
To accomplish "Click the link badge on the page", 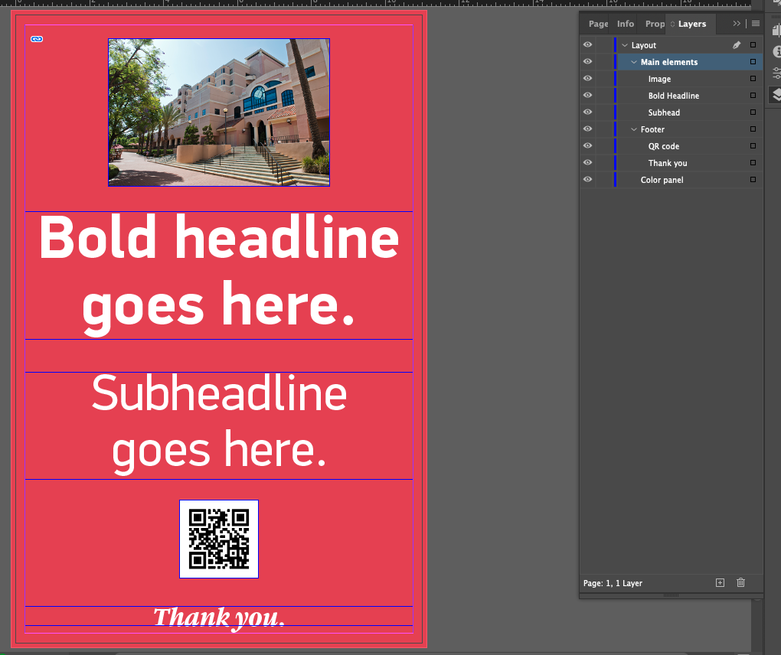I will point(37,39).
